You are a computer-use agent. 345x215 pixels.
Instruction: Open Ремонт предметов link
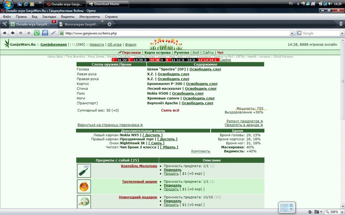tap(245, 121)
